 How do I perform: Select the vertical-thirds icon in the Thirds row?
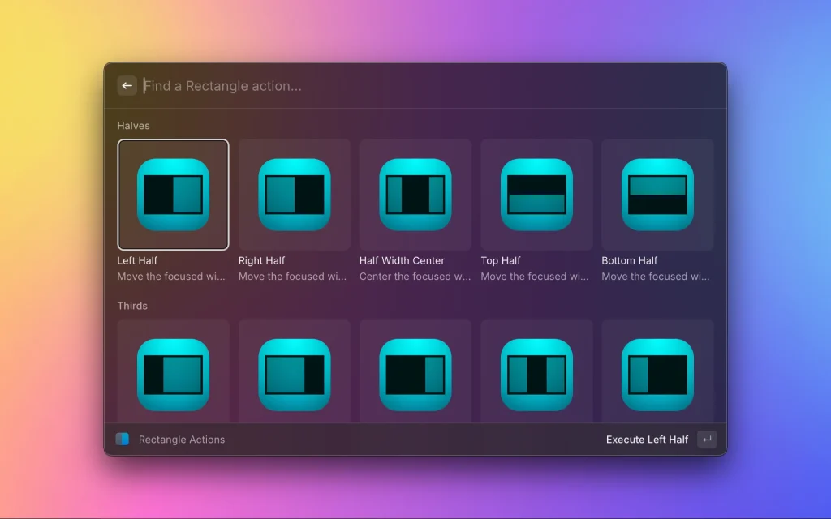[536, 373]
